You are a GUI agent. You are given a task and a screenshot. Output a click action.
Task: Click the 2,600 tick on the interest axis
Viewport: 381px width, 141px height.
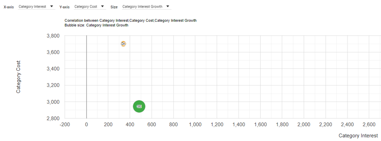pos(369,125)
